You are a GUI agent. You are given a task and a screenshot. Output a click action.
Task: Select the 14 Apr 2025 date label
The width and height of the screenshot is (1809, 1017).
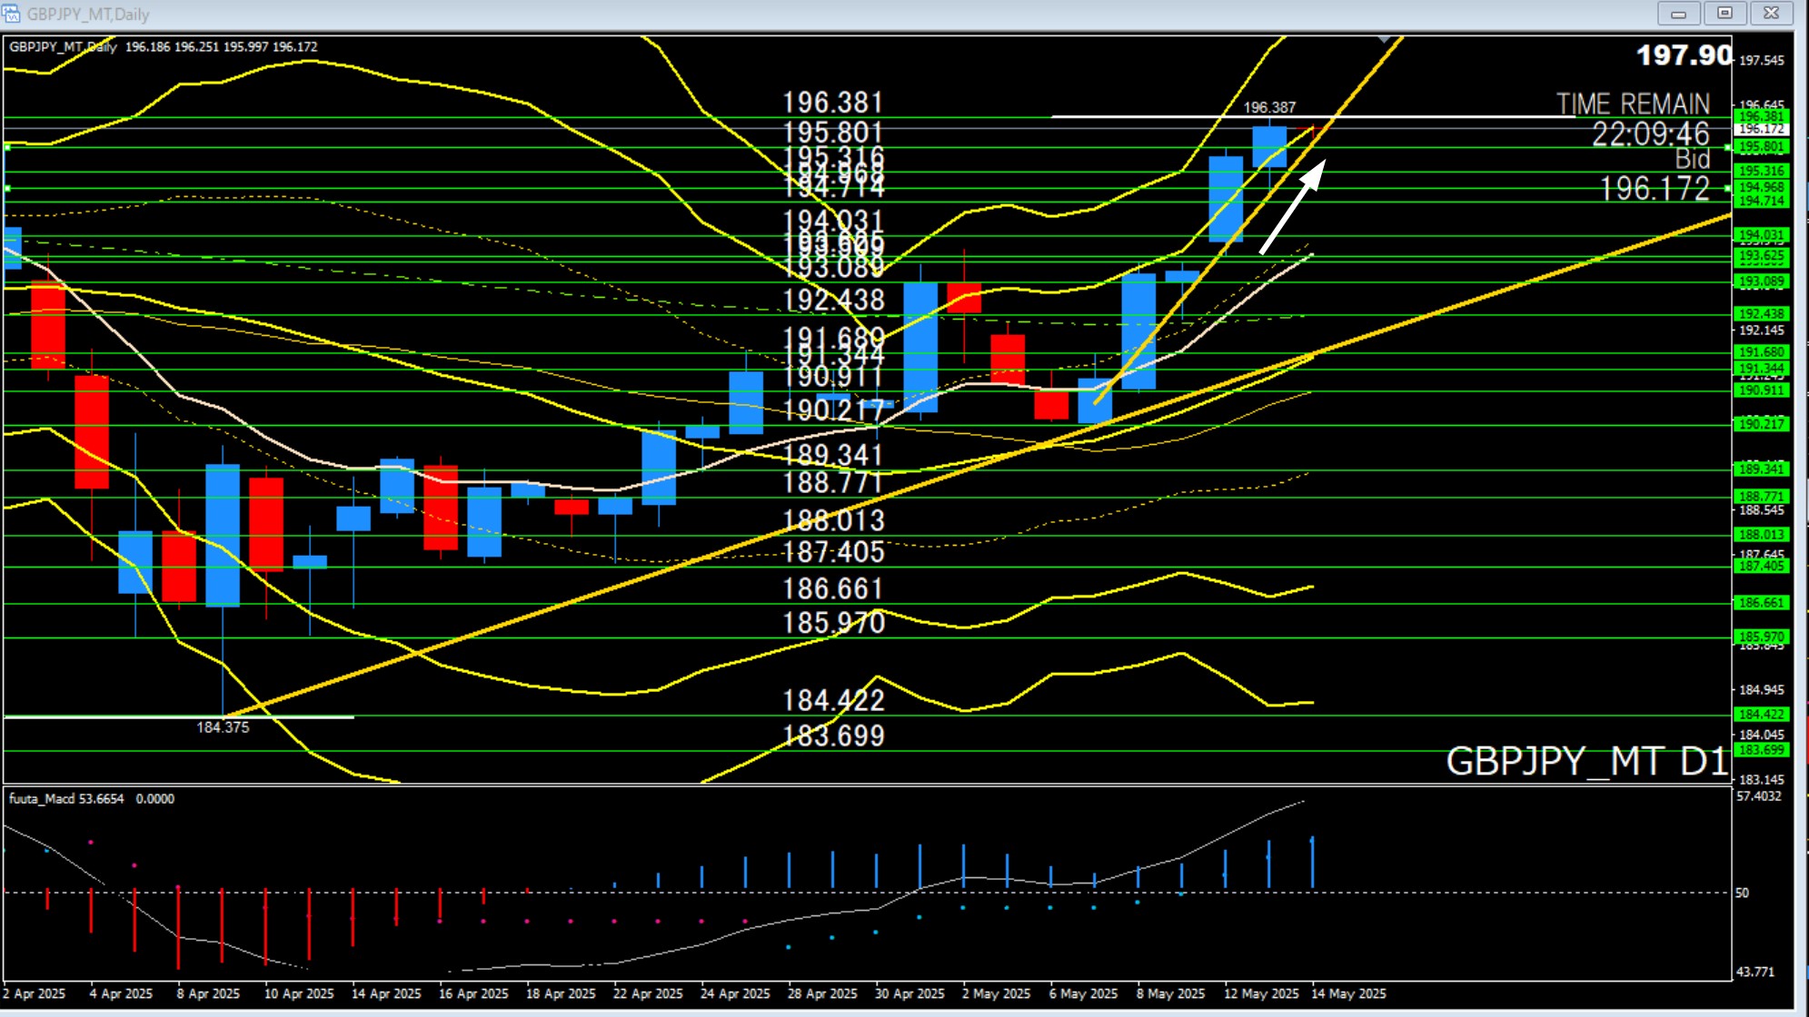tap(386, 993)
